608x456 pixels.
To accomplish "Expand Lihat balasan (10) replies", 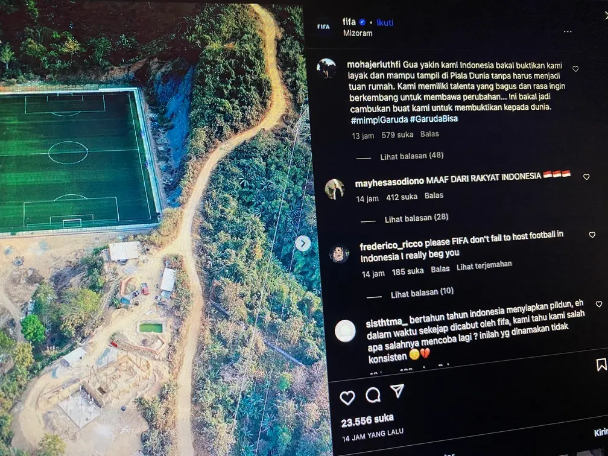I will (x=422, y=293).
